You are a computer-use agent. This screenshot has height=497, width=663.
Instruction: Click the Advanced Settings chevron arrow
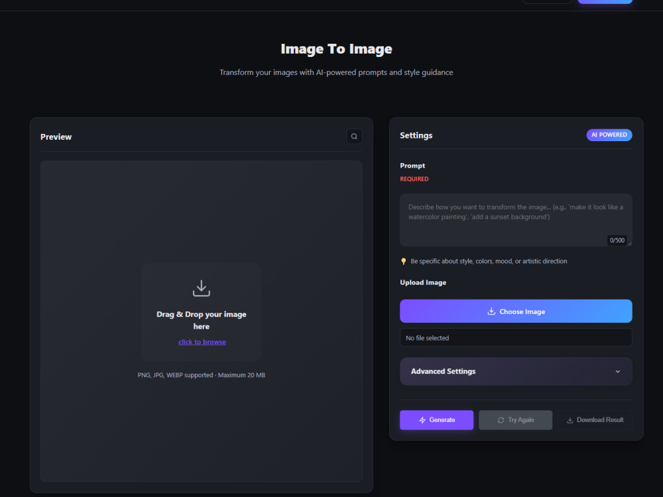point(618,372)
